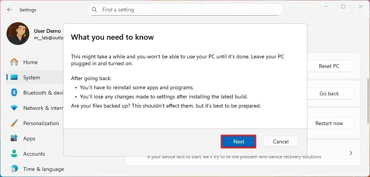Click the Restart now button
This screenshot has height=177, width=370.
[x=329, y=123]
